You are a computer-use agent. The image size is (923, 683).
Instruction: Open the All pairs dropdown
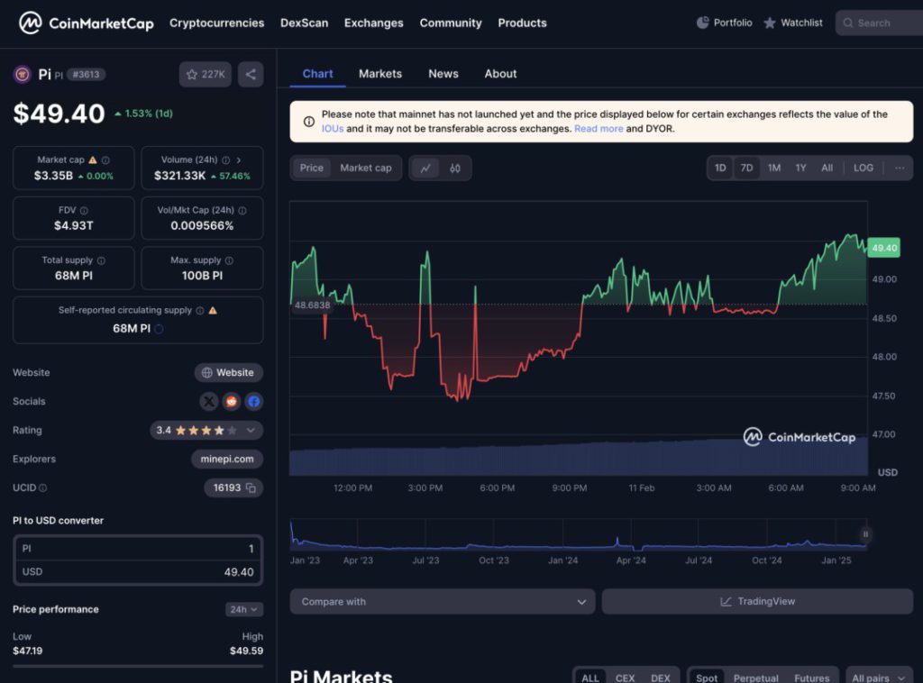click(x=878, y=678)
